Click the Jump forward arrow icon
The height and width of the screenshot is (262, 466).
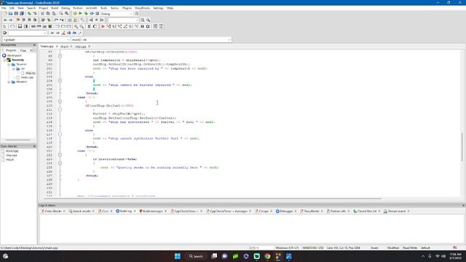coord(11,20)
